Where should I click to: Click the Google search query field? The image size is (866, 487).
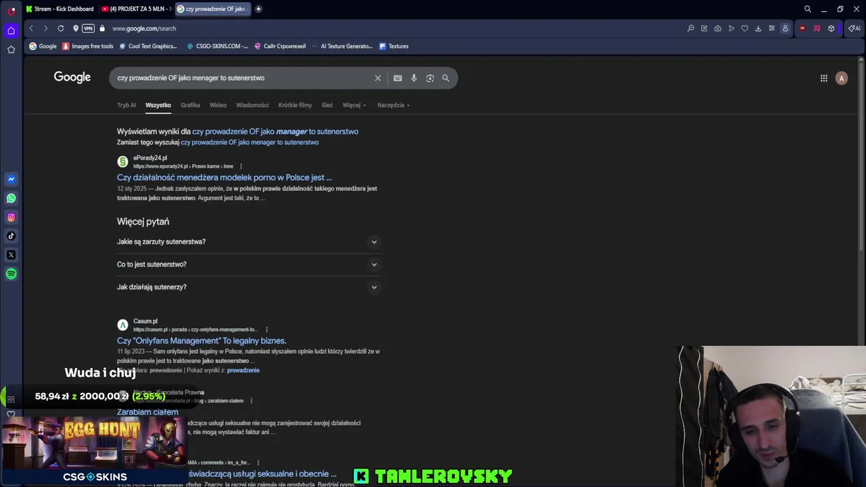244,78
